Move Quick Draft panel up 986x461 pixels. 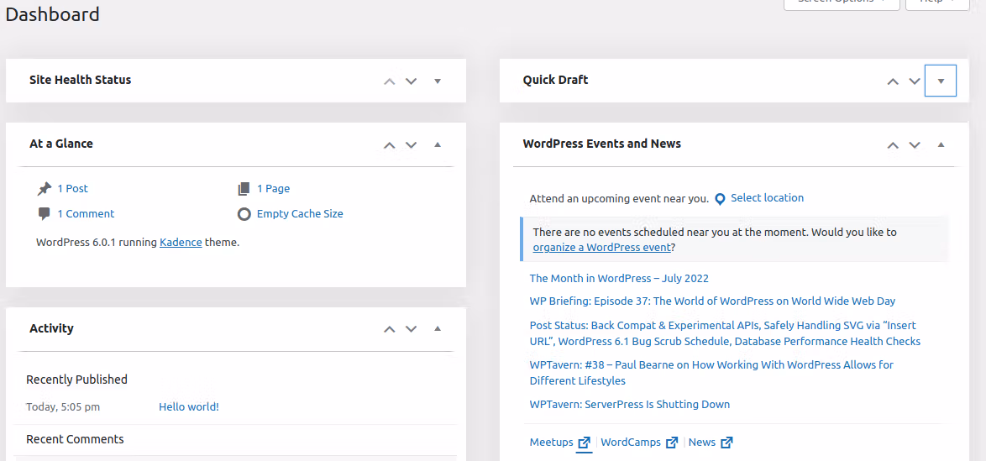tap(892, 81)
